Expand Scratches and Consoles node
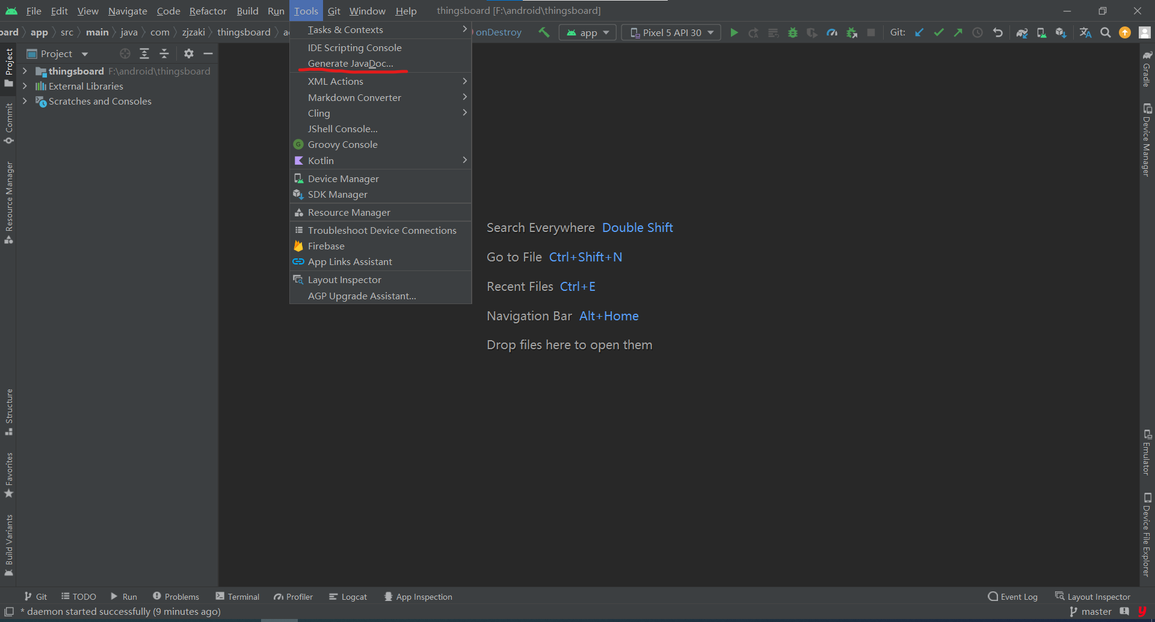The width and height of the screenshot is (1155, 622). (x=25, y=101)
